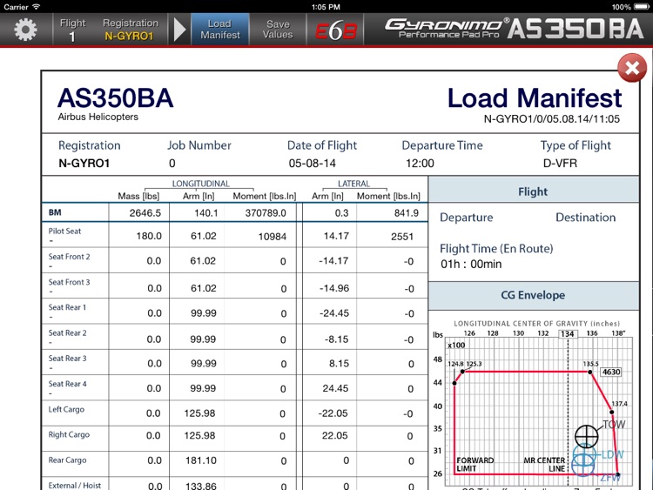This screenshot has width=653, height=490.
Task: Tap the CG Envelope section header
Action: tap(534, 296)
